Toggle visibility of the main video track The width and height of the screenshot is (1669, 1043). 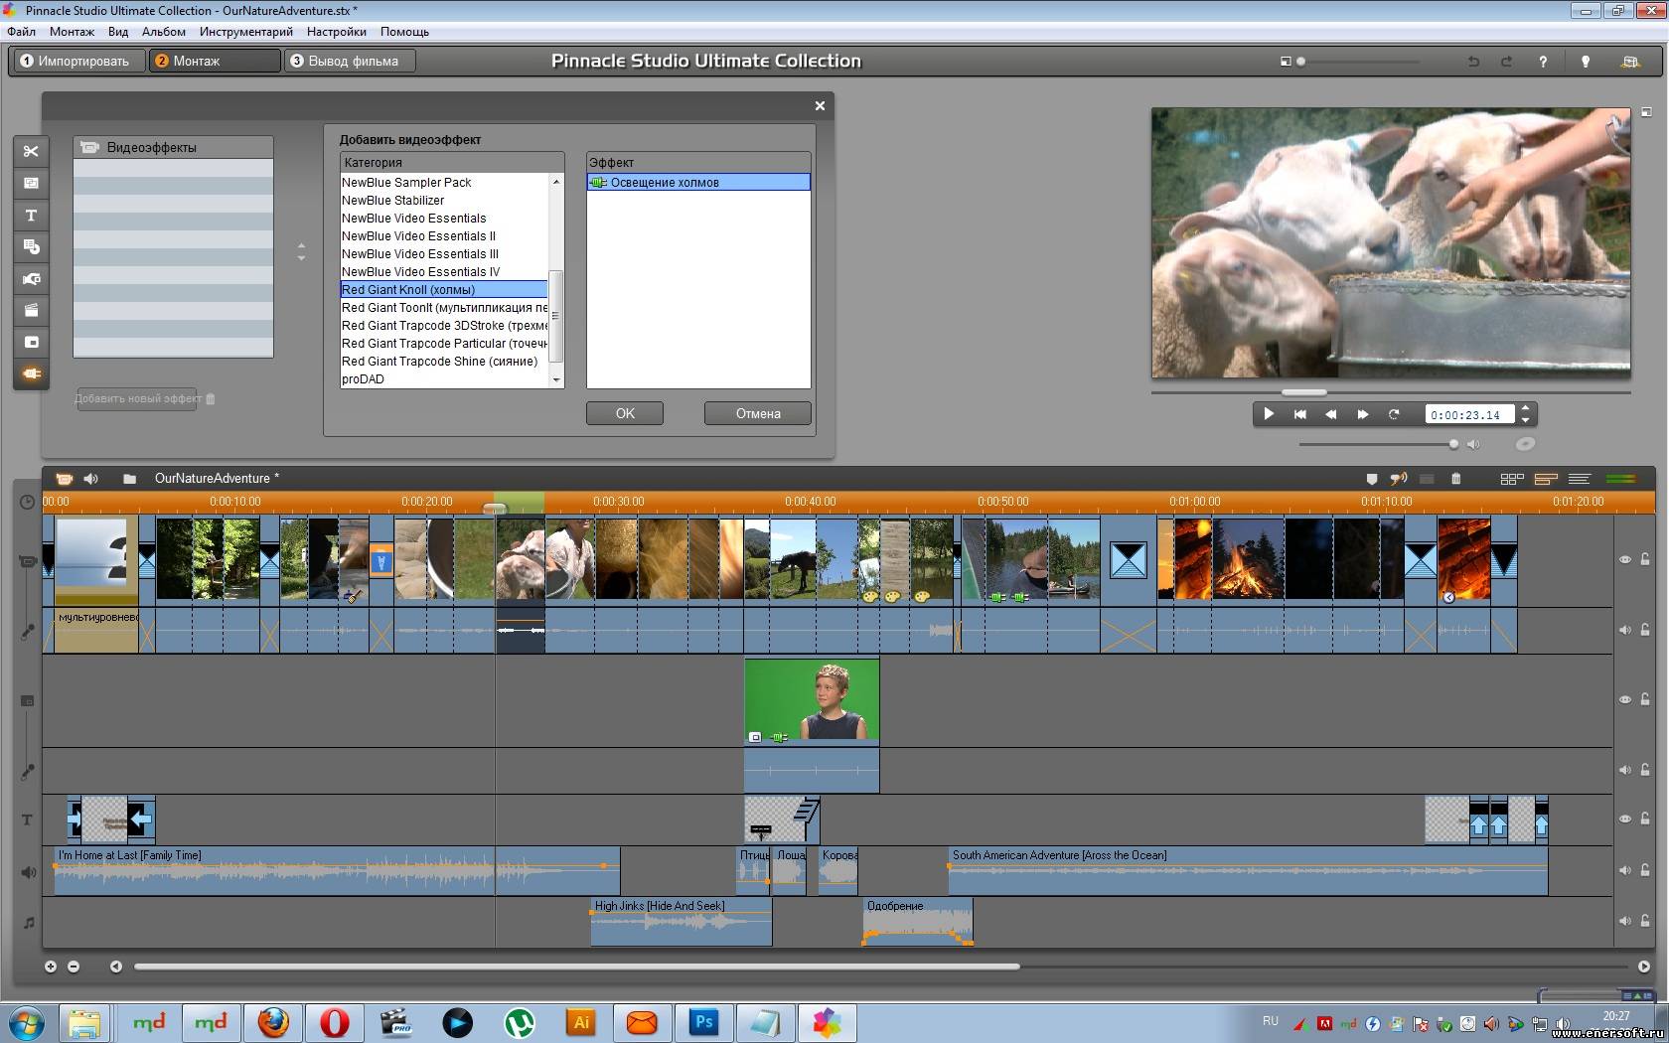click(1625, 559)
